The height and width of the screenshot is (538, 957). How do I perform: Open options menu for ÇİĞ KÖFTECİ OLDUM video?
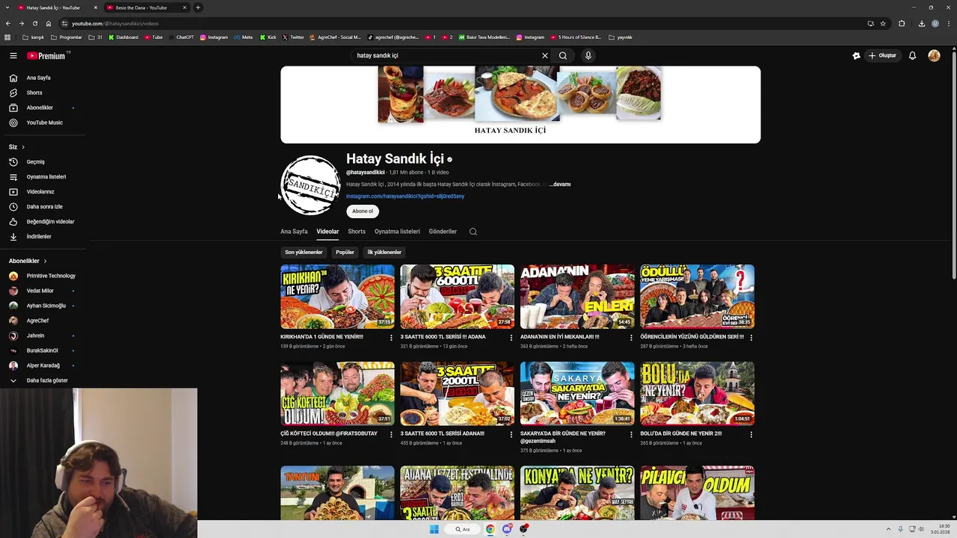point(391,434)
